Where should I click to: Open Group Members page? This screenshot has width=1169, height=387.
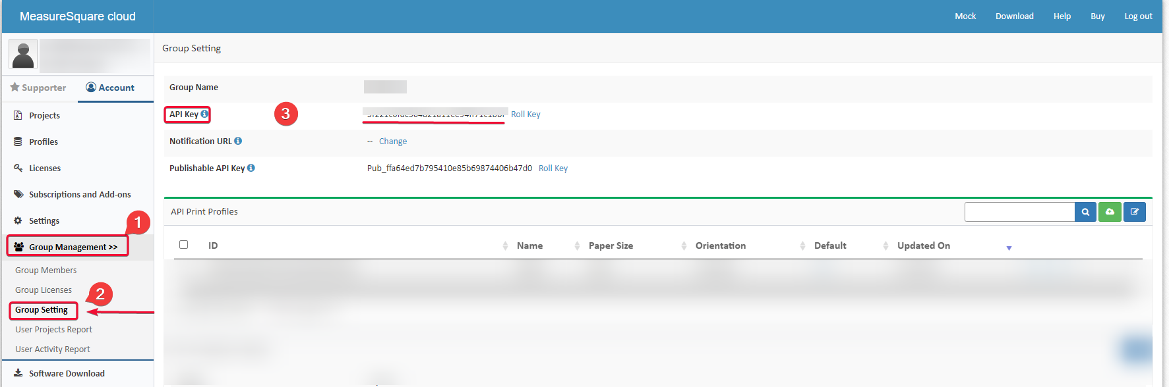click(x=46, y=270)
